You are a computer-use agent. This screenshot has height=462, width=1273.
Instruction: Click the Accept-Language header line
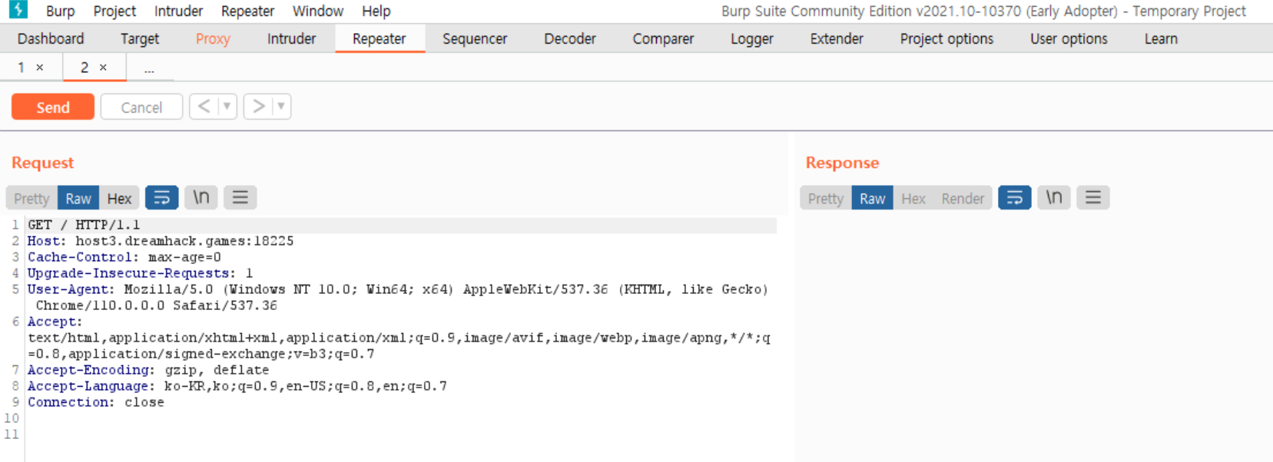[x=237, y=386]
